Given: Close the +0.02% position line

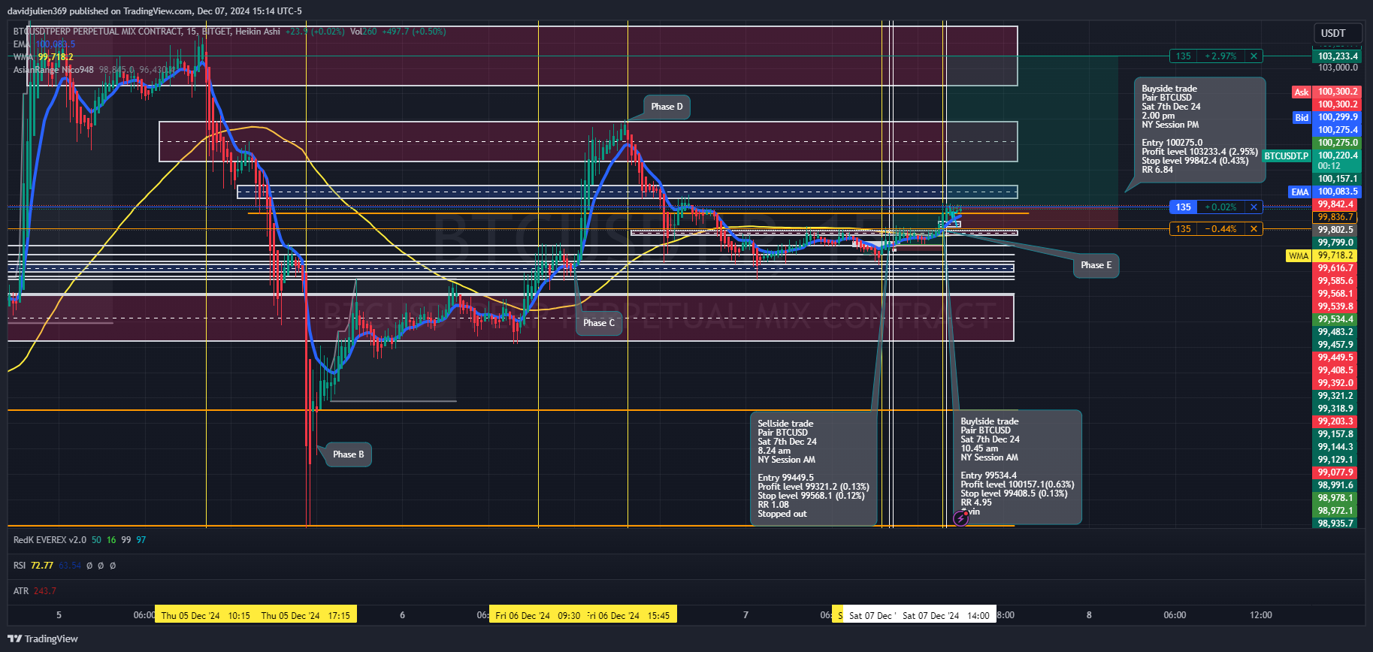Looking at the screenshot, I should point(1254,207).
